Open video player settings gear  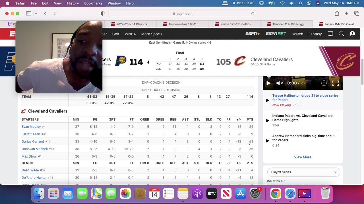pyautogui.click(x=324, y=83)
